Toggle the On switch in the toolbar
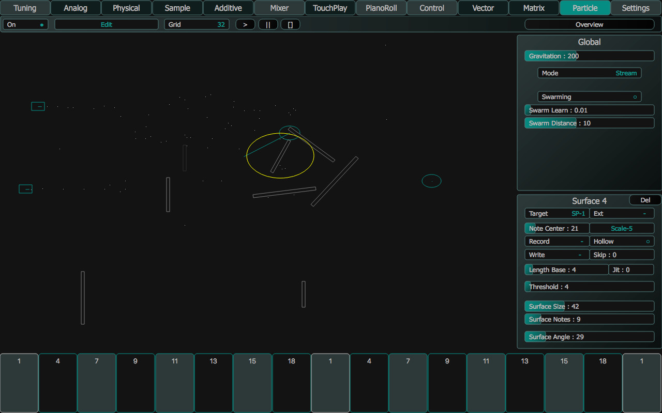The height and width of the screenshot is (413, 662). click(25, 24)
